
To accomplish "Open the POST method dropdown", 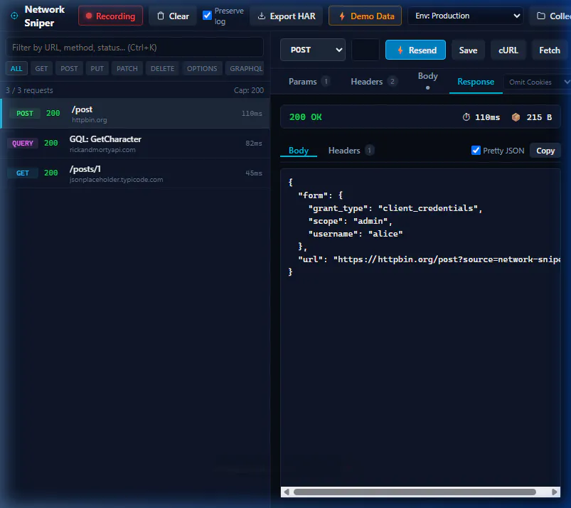I will (x=313, y=50).
